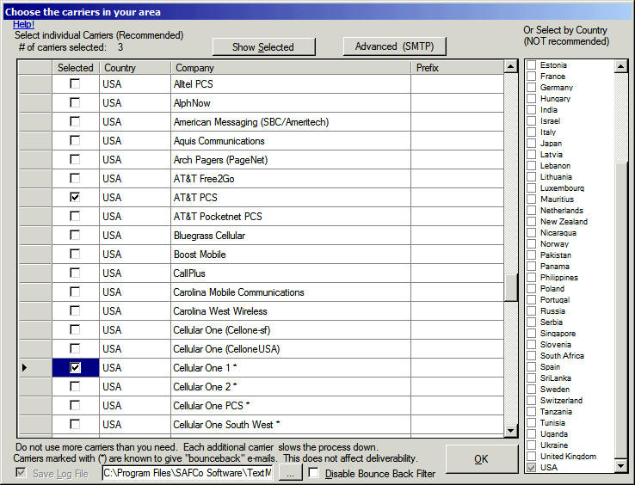Click the log file path field

point(188,473)
